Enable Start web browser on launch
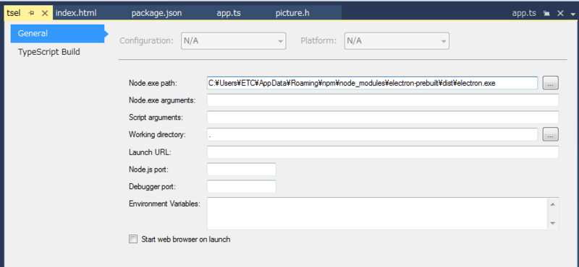579x267 pixels. click(x=133, y=240)
